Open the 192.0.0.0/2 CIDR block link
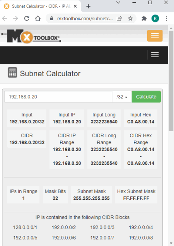 (64, 227)
